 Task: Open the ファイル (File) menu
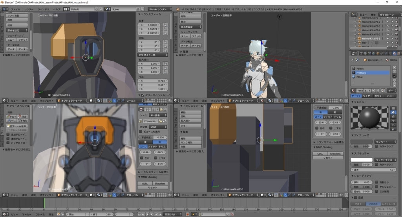(15, 9)
